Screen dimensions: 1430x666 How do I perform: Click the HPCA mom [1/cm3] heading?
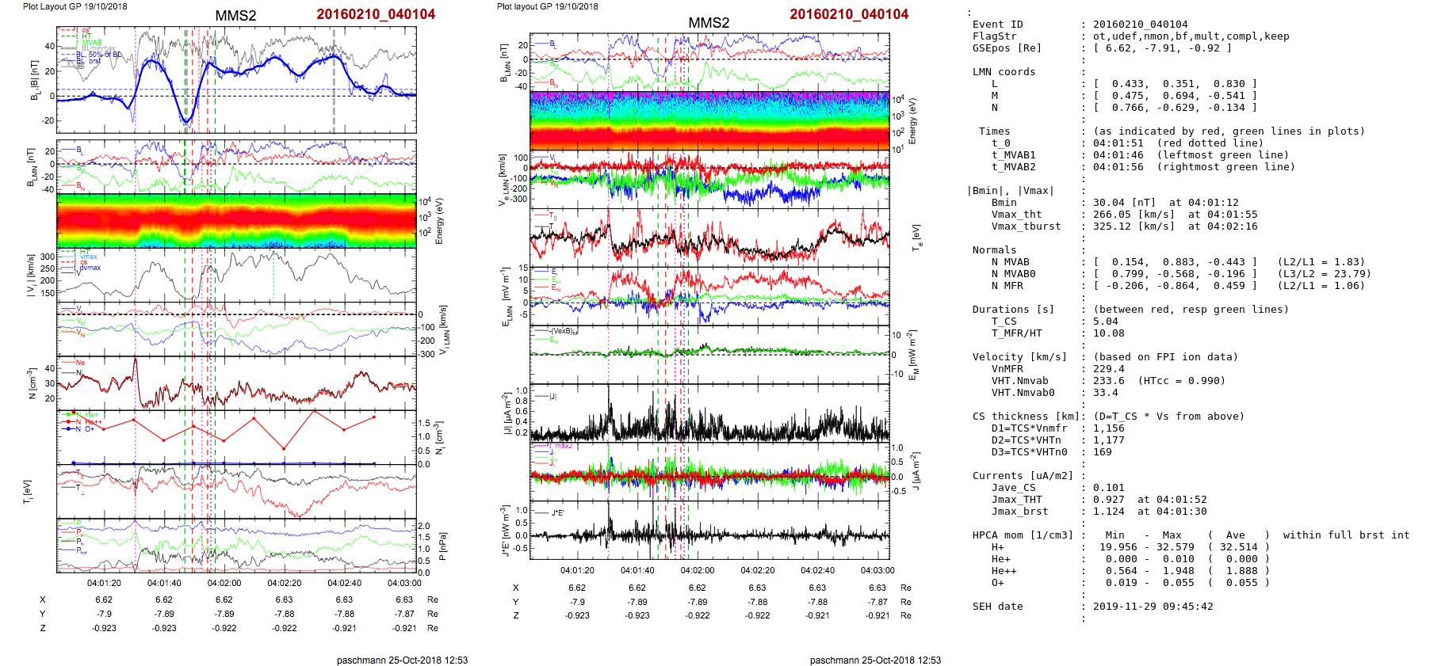[x=1023, y=535]
